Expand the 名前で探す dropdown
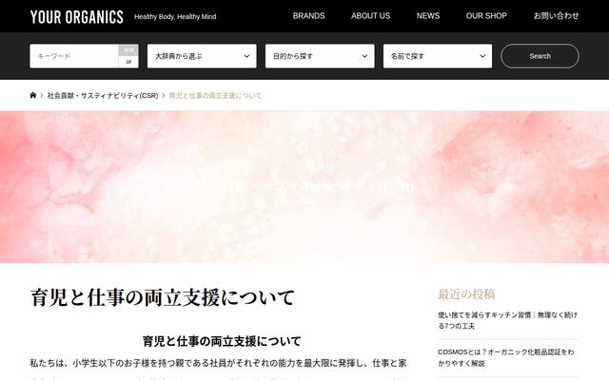This screenshot has height=380, width=609. [438, 56]
